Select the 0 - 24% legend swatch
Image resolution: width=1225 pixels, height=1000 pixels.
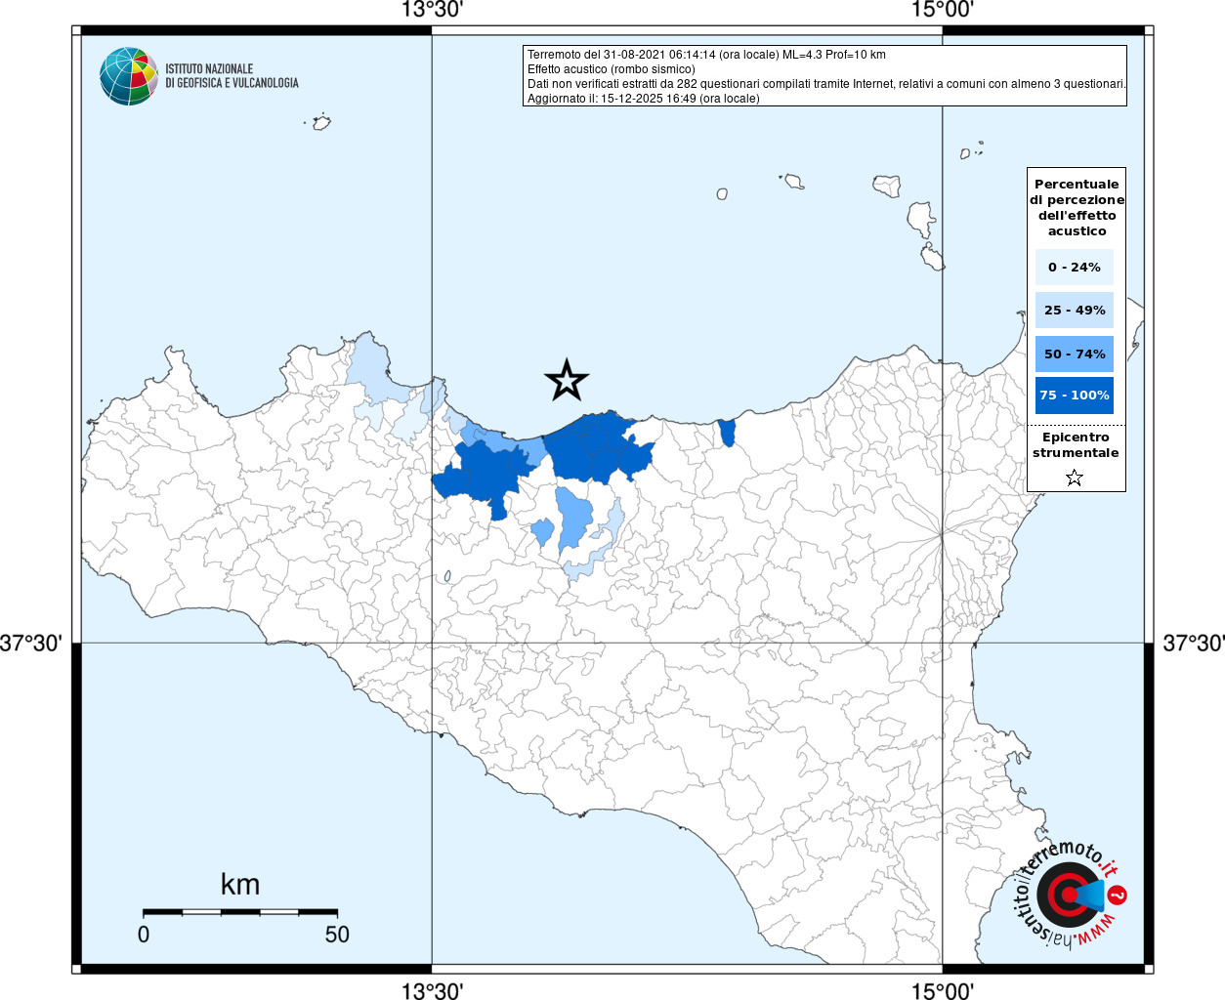click(1075, 267)
